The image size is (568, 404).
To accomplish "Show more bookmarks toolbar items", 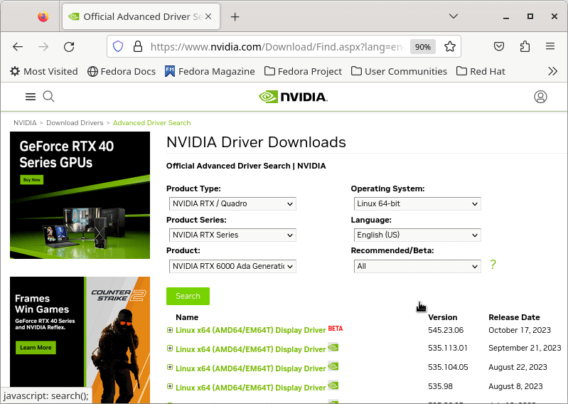I will 552,71.
